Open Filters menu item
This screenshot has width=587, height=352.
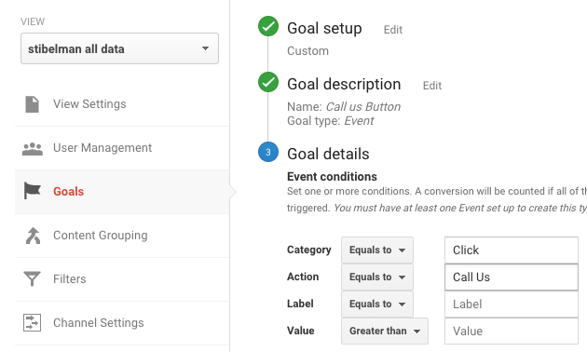[122, 279]
